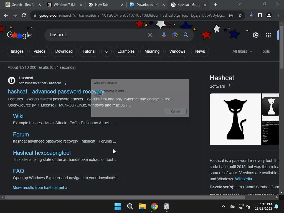Clear the hashcat search query

tap(150, 35)
